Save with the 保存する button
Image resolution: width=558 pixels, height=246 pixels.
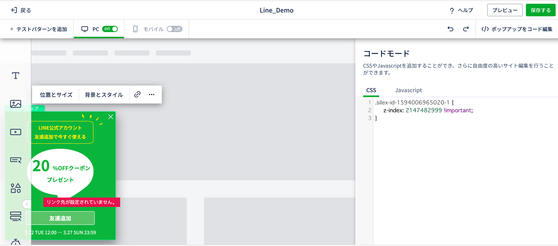pos(540,10)
